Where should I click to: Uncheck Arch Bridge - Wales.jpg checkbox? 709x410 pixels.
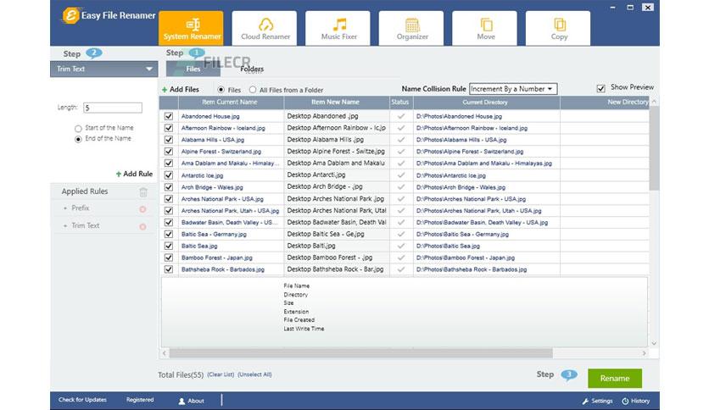coord(169,187)
